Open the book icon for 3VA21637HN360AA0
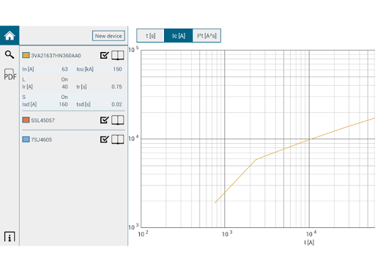Viewport: 375px width, 272px height. [x=118, y=56]
